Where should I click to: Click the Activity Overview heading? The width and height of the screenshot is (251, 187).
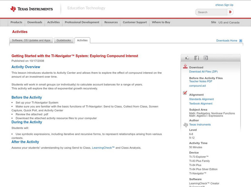[26, 67]
